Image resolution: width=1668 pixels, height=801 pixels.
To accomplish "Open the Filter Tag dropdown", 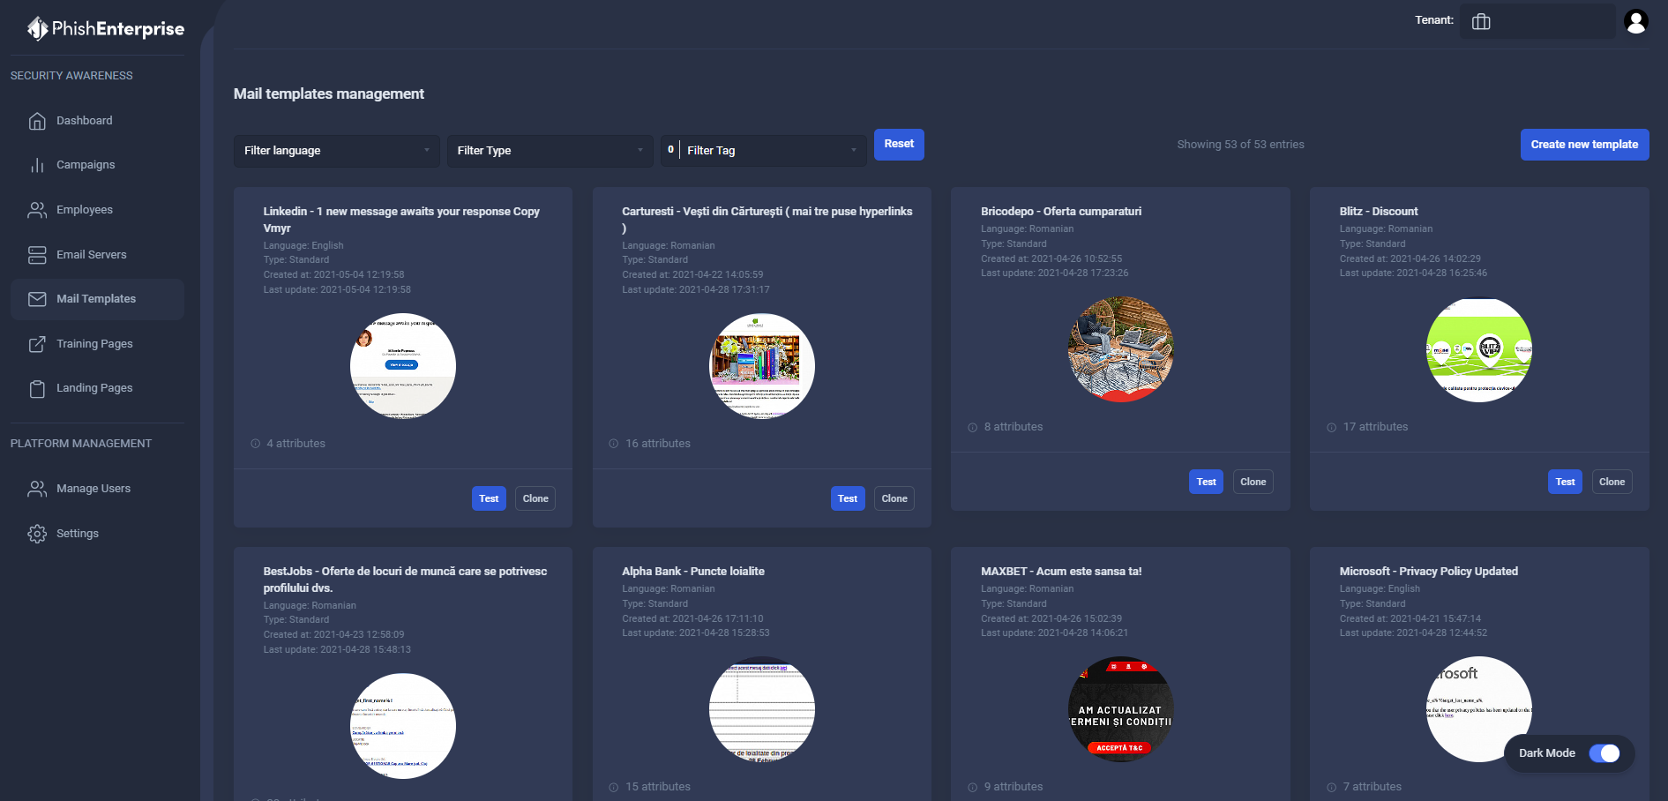I will 764,151.
